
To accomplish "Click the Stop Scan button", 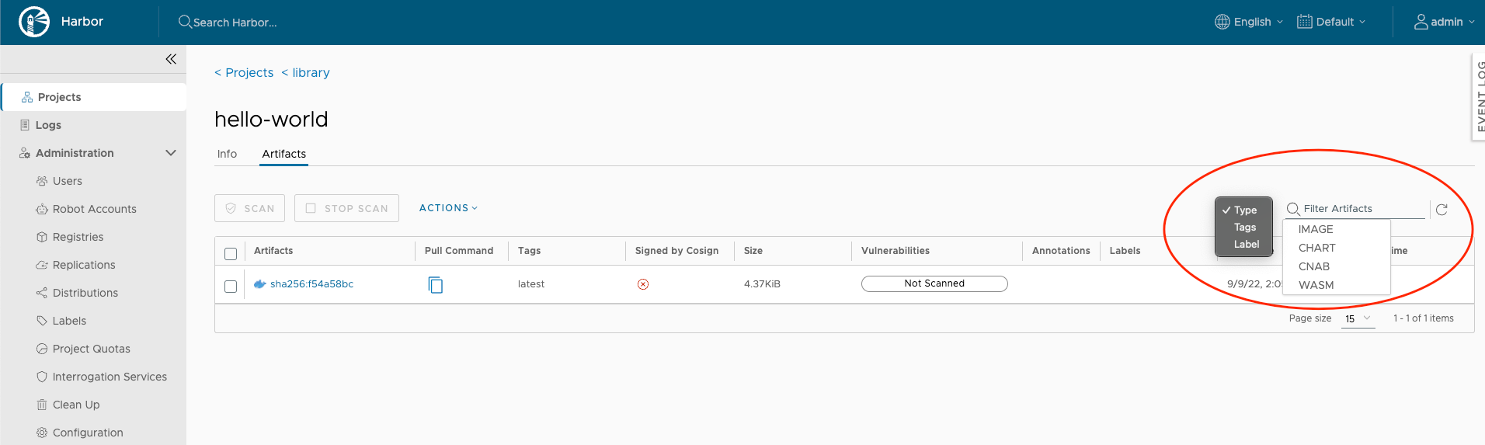I will [x=346, y=208].
